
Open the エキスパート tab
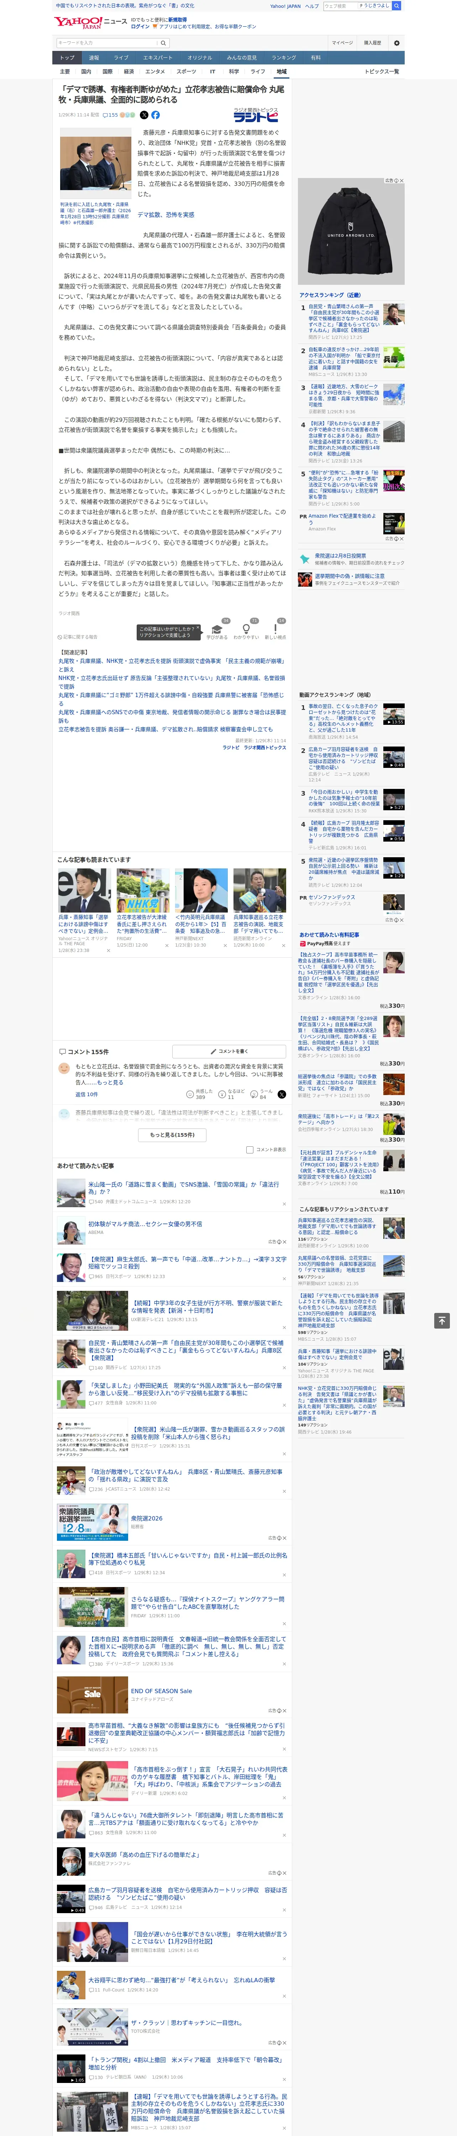[158, 58]
